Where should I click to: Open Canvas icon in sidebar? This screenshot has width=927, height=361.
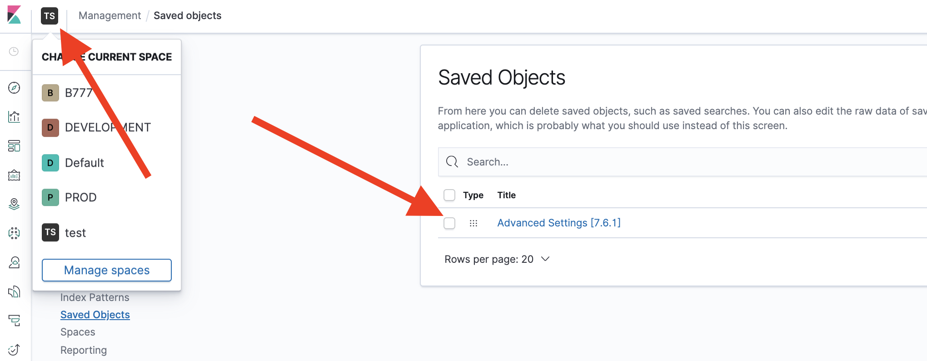pos(14,175)
